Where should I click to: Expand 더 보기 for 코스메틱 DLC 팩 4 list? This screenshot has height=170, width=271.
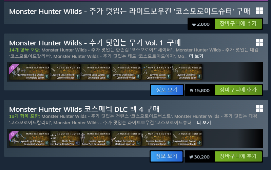click(x=204, y=123)
